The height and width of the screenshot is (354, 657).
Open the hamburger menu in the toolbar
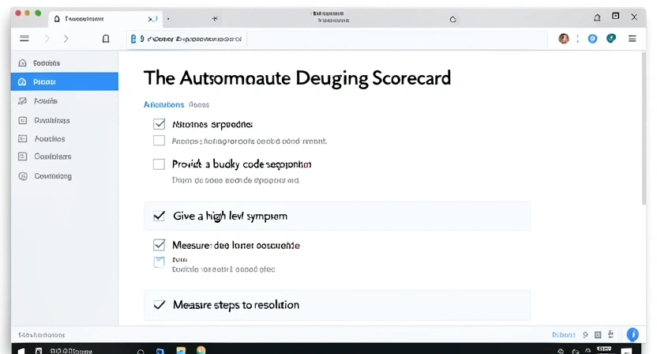24,39
